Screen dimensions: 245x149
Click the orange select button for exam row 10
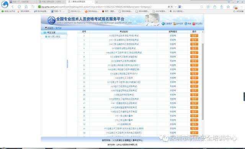click(194, 74)
